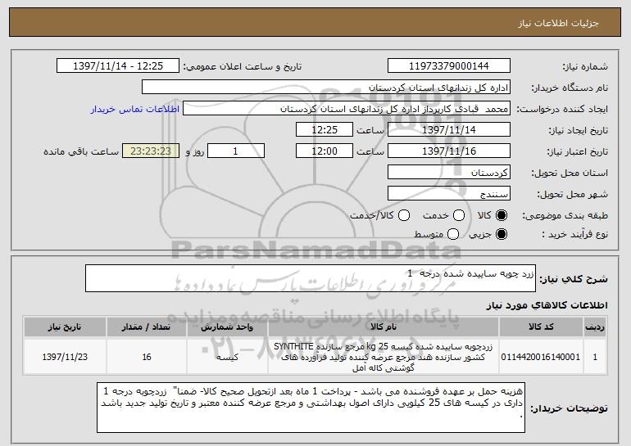Click the row number 1 cell
Image resolution: width=631 pixels, height=446 pixels.
(x=595, y=357)
